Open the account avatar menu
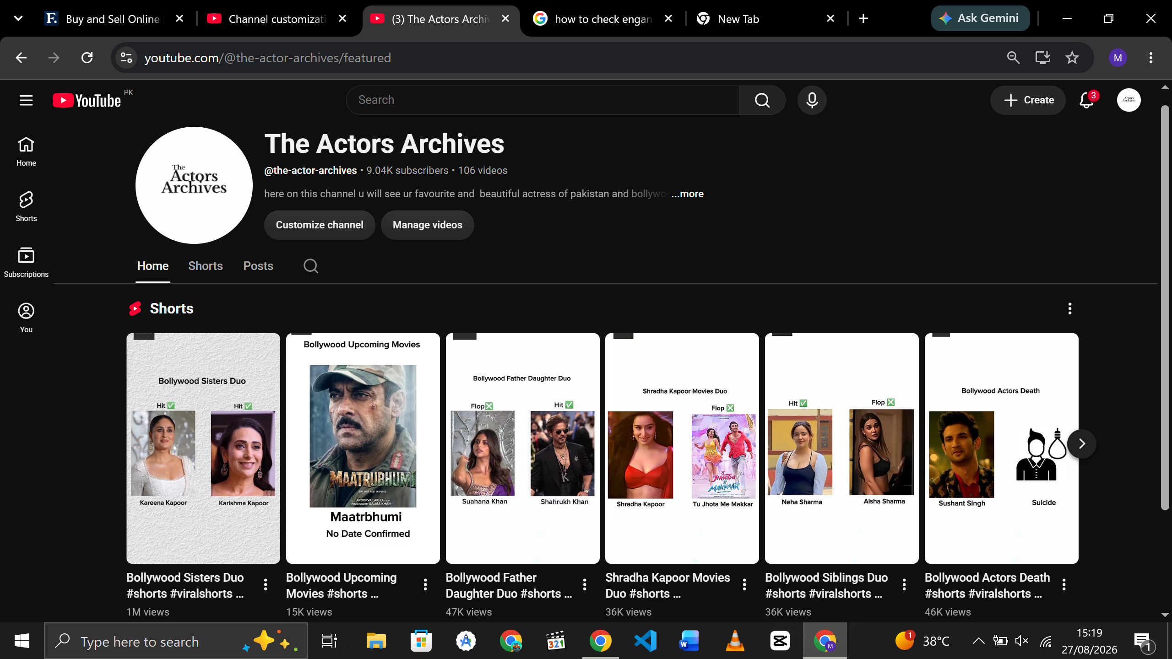Viewport: 1172px width, 659px height. pos(1129,100)
